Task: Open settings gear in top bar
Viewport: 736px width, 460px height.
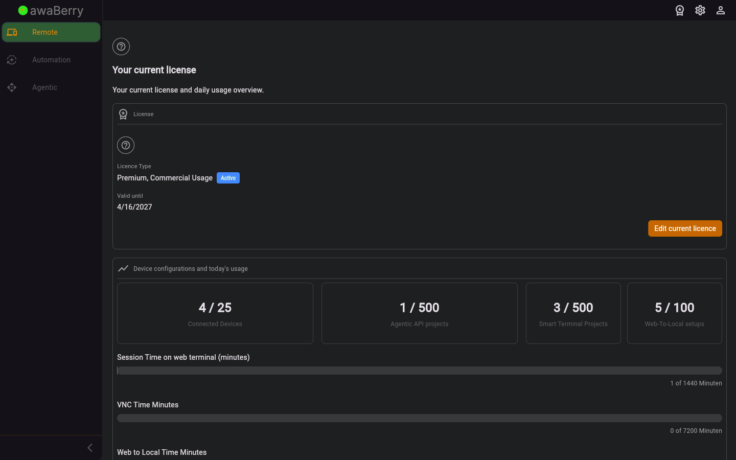Action: tap(700, 10)
